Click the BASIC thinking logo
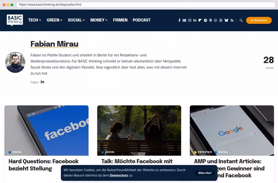 click(15, 20)
